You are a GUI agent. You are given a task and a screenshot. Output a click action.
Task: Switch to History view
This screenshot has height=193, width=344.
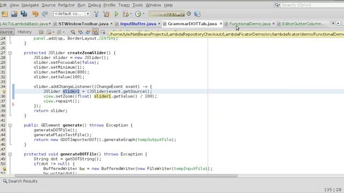click(x=24, y=32)
